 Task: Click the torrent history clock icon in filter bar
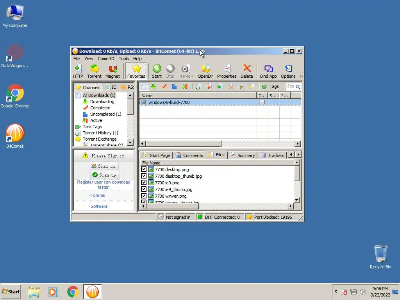[x=198, y=87]
